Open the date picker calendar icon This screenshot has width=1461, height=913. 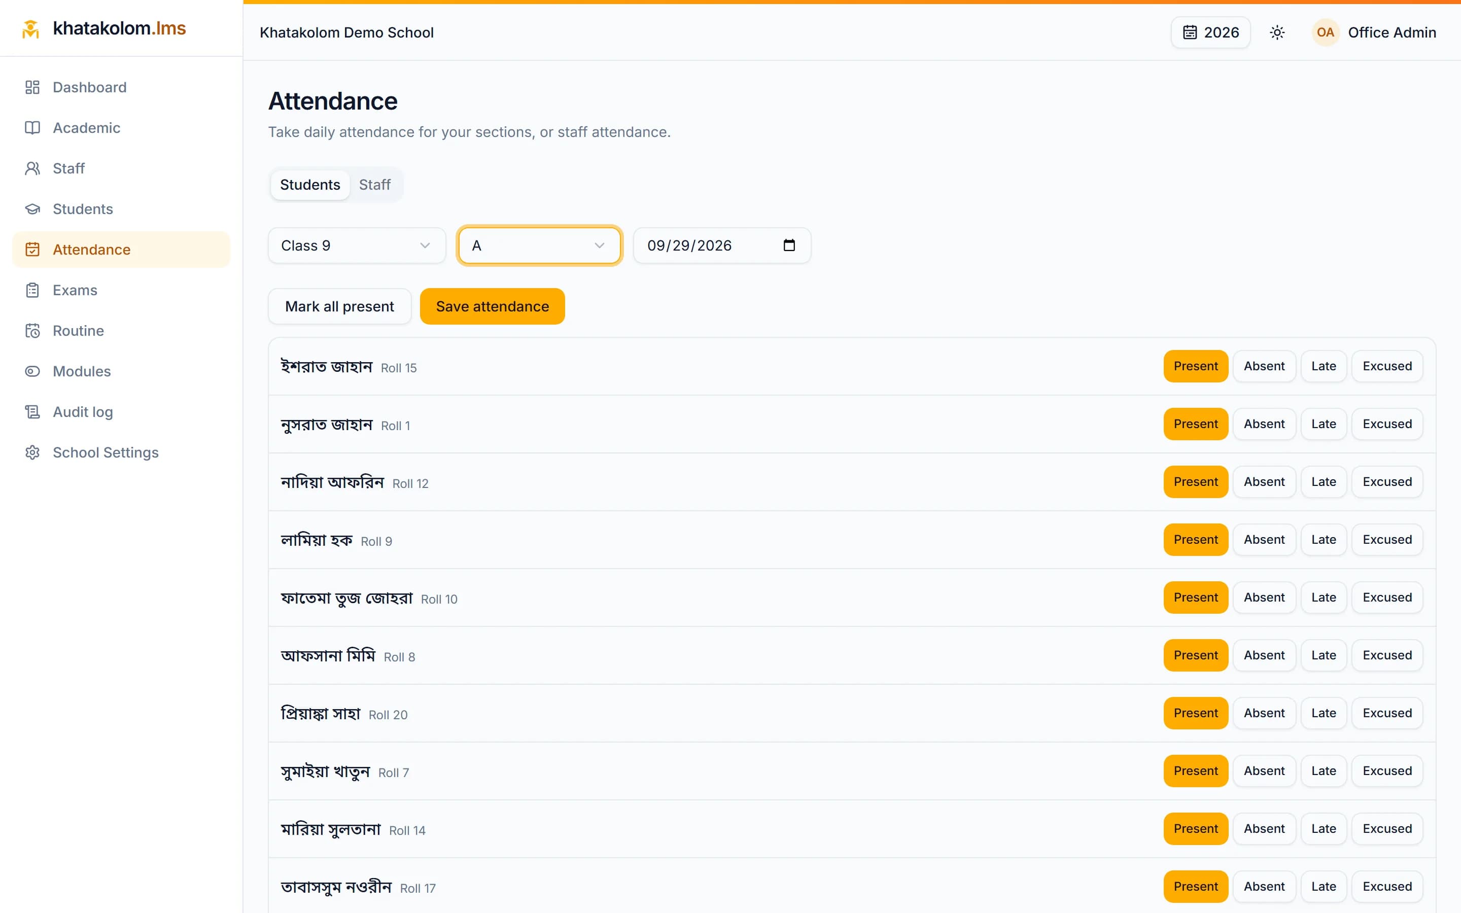789,245
